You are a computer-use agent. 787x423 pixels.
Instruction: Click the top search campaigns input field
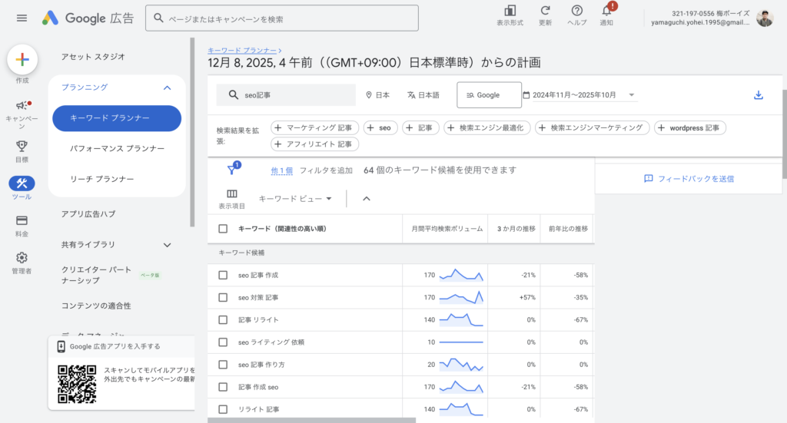(x=281, y=18)
